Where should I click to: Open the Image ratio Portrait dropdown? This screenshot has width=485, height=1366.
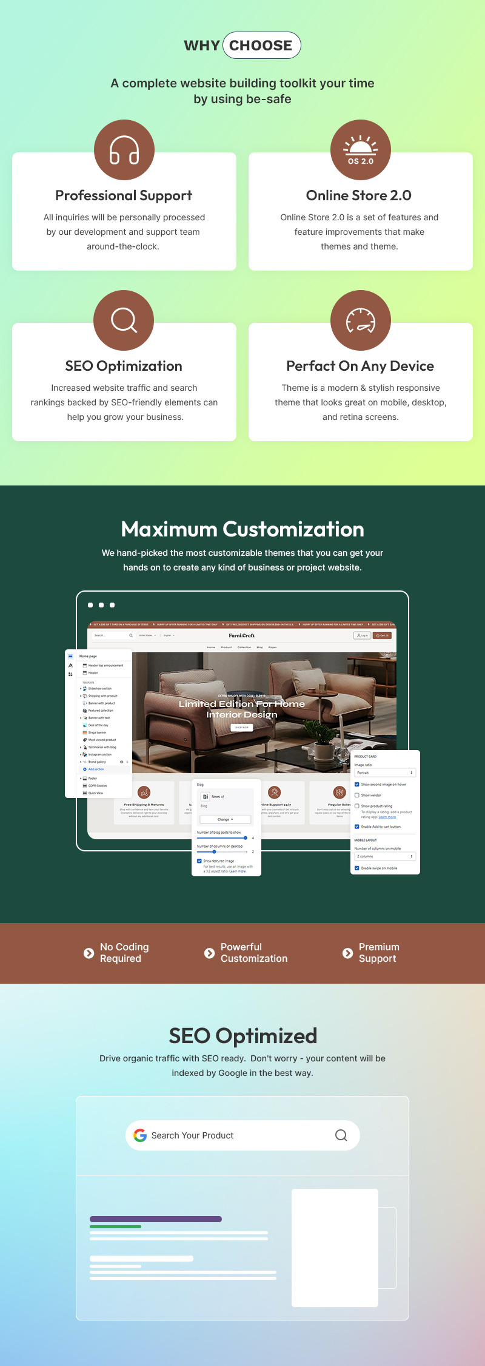coord(385,773)
